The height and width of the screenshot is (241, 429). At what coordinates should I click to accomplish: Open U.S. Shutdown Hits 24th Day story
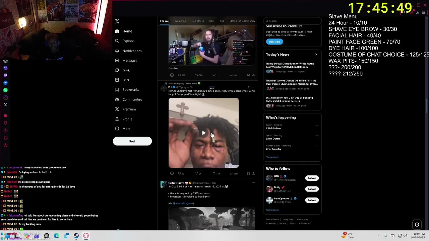click(292, 101)
